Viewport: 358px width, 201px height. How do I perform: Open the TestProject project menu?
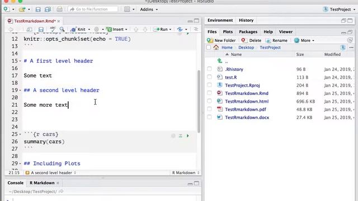340,9
